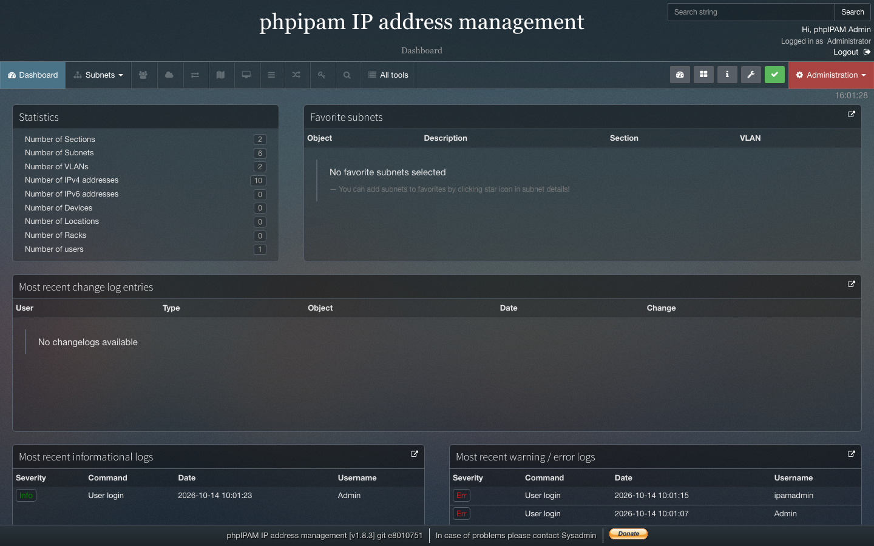The image size is (874, 546).
Task: Click the Donate button in footer
Action: [628, 534]
